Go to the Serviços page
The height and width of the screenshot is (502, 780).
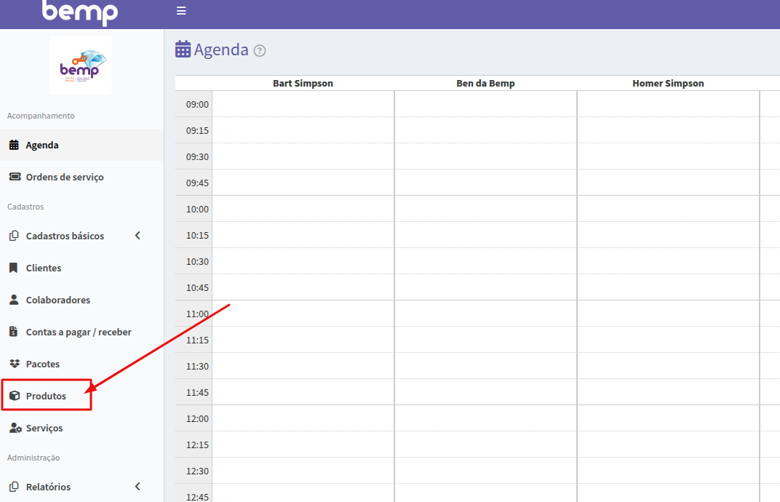point(81,428)
